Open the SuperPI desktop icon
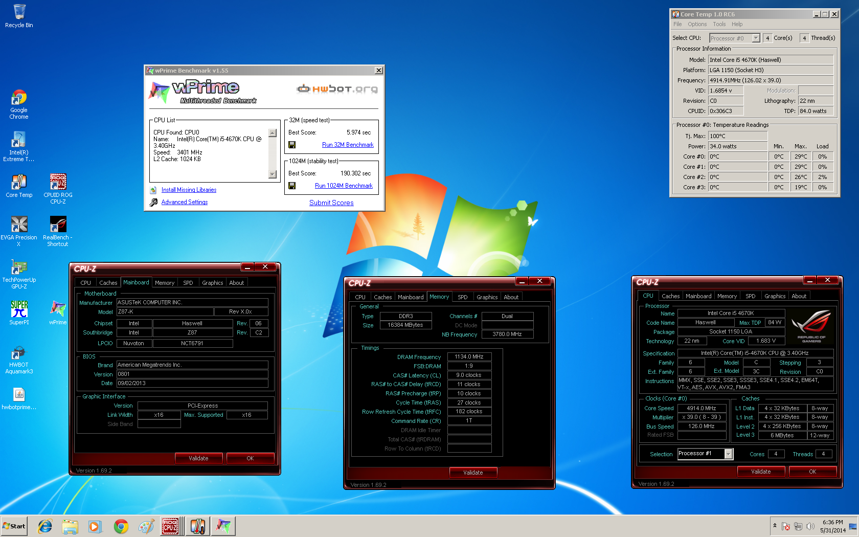Image resolution: width=859 pixels, height=537 pixels. (19, 312)
